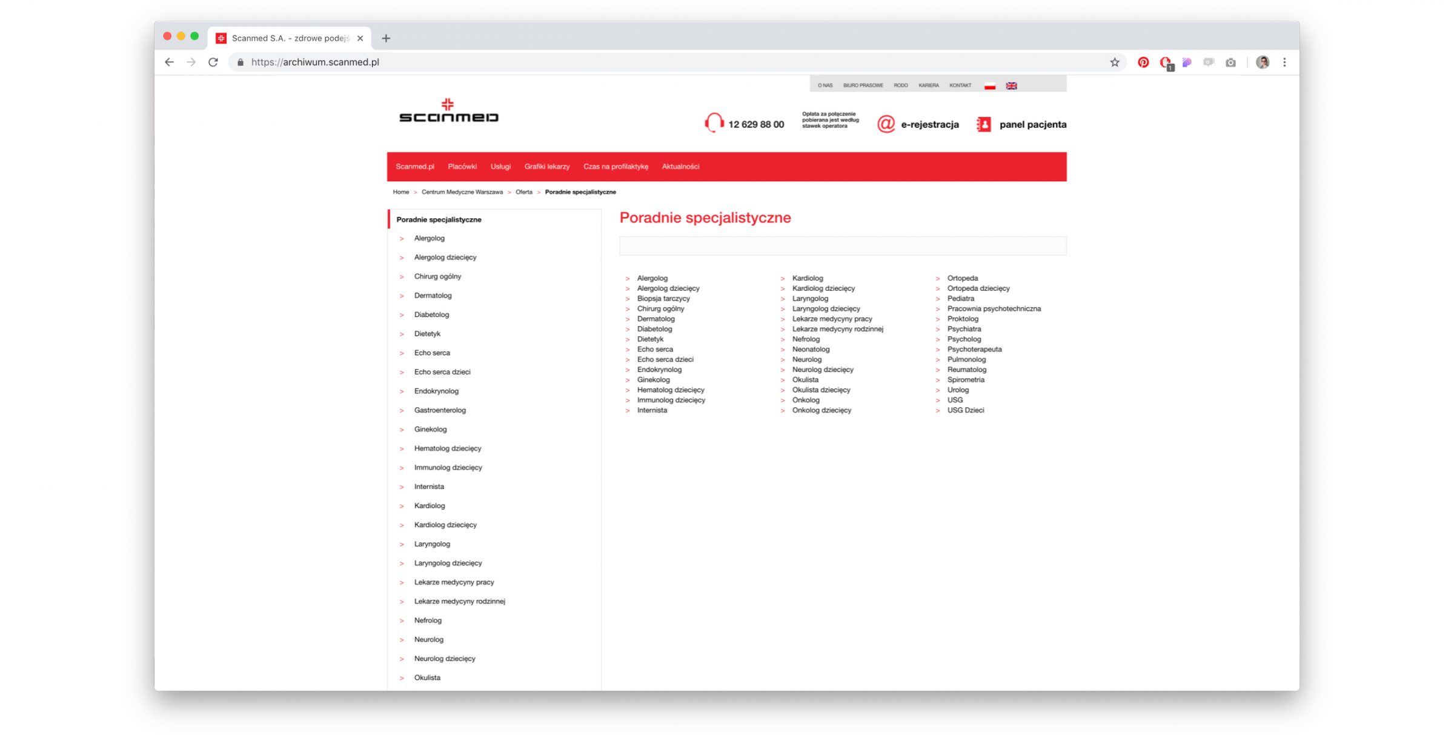Bookmark this page with the star icon

1115,62
